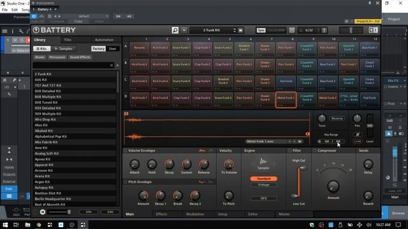Toggle the Filter module on/off

click(x=289, y=151)
